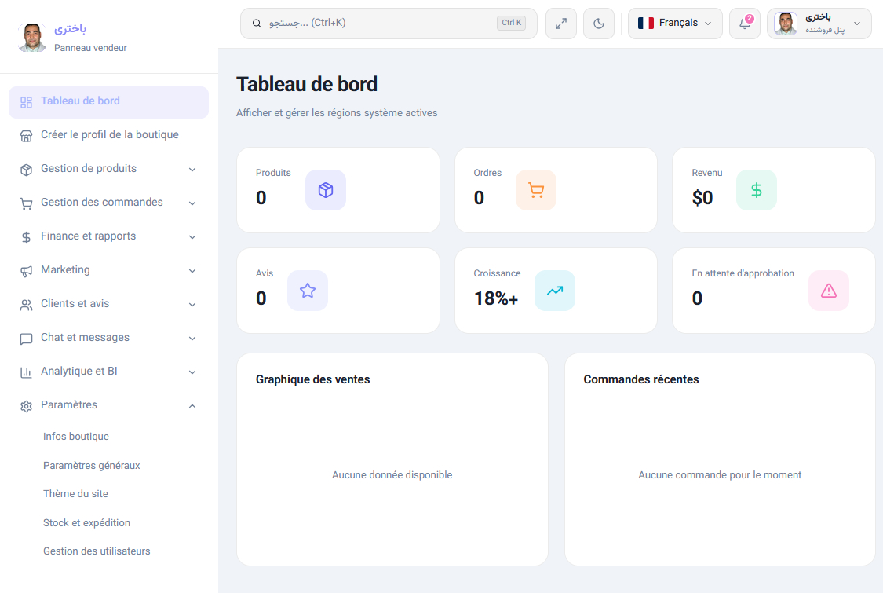Image resolution: width=883 pixels, height=593 pixels.
Task: Toggle fullscreen with the expand arrows icon
Action: pos(561,24)
